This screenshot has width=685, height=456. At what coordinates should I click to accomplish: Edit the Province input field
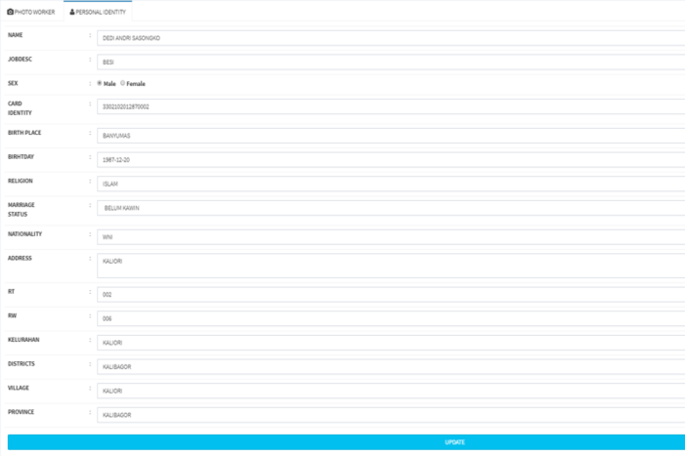point(391,415)
